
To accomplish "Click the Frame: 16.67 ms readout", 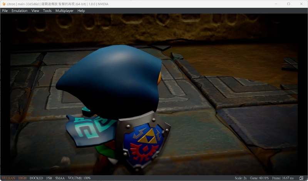I will 283,178.
